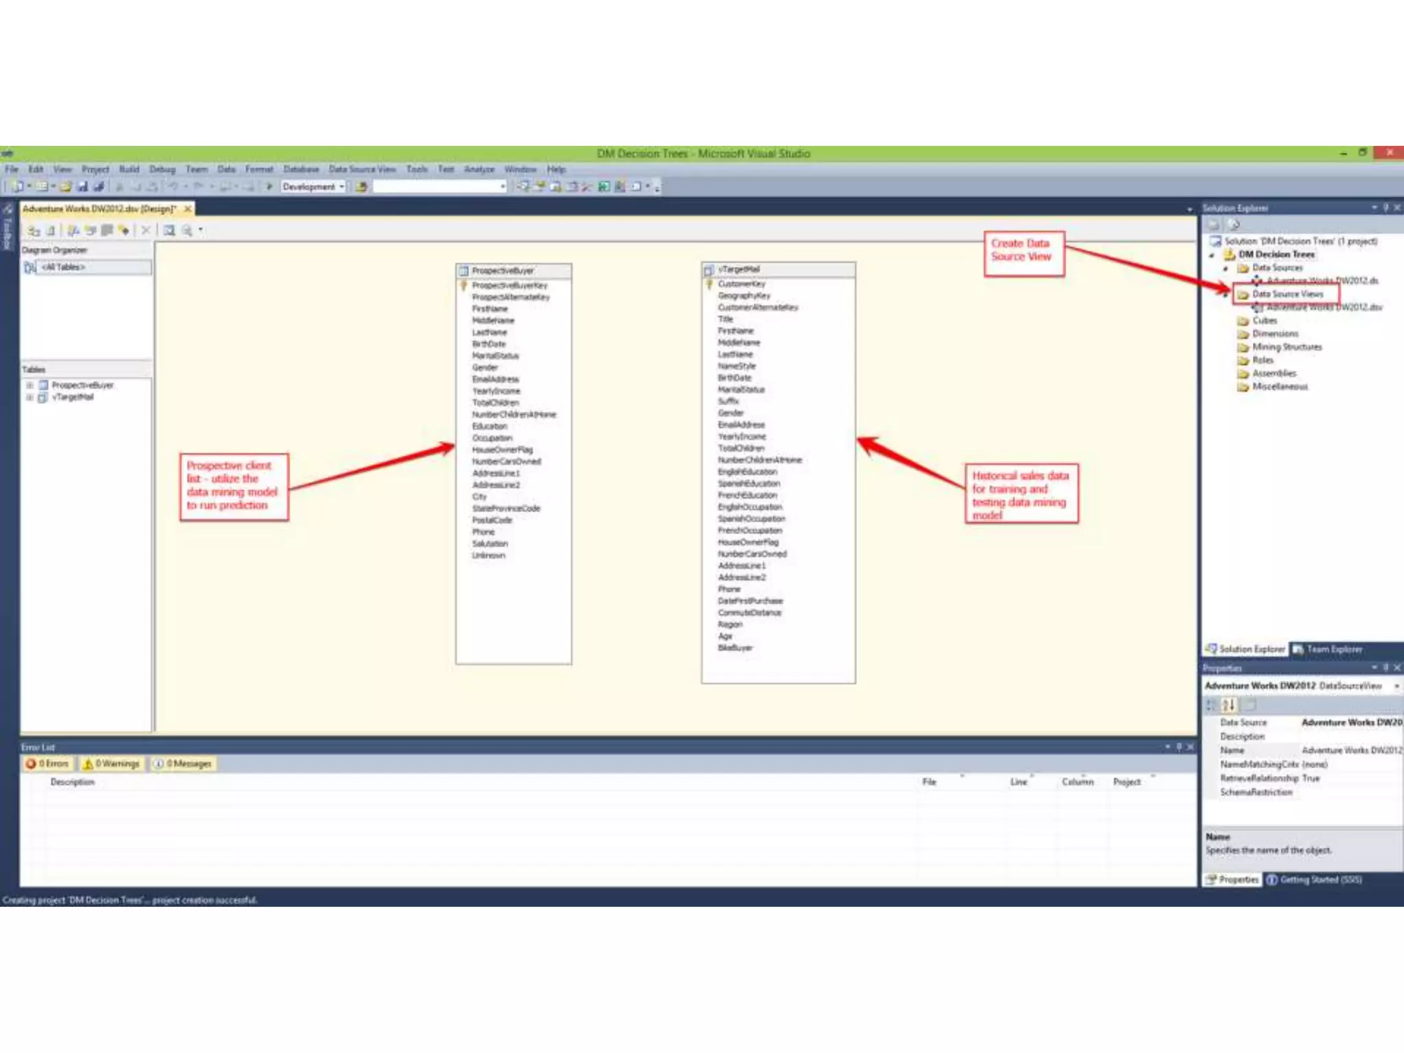Click the Name property value field
Viewport: 1404px width, 1053px height.
pos(1351,751)
